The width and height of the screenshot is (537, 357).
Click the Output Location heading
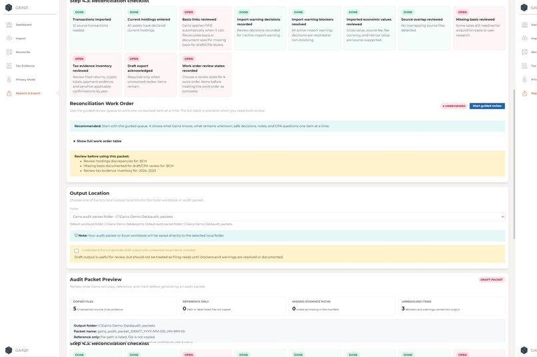click(x=89, y=193)
